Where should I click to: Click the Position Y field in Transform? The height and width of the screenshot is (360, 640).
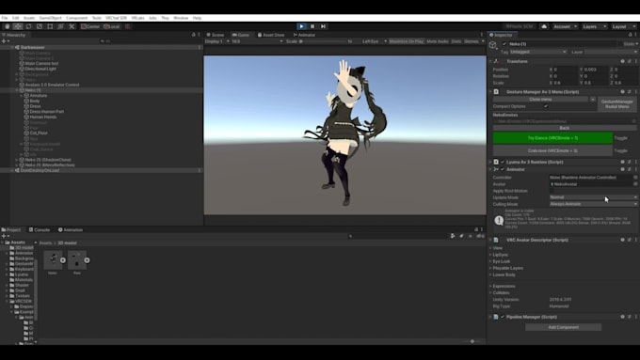point(597,70)
